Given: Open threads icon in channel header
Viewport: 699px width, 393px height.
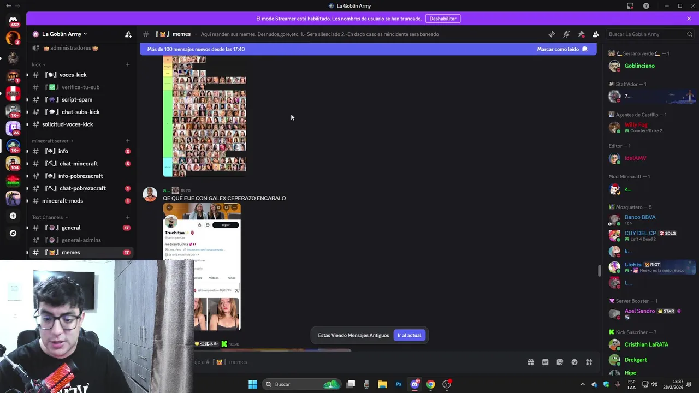Looking at the screenshot, I should (x=552, y=34).
